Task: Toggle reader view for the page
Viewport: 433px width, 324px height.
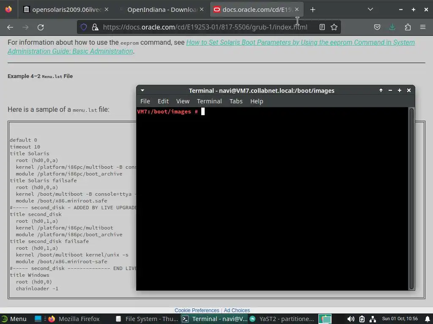Action: coord(322,27)
